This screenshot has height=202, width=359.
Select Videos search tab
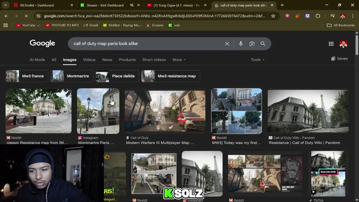tap(89, 60)
